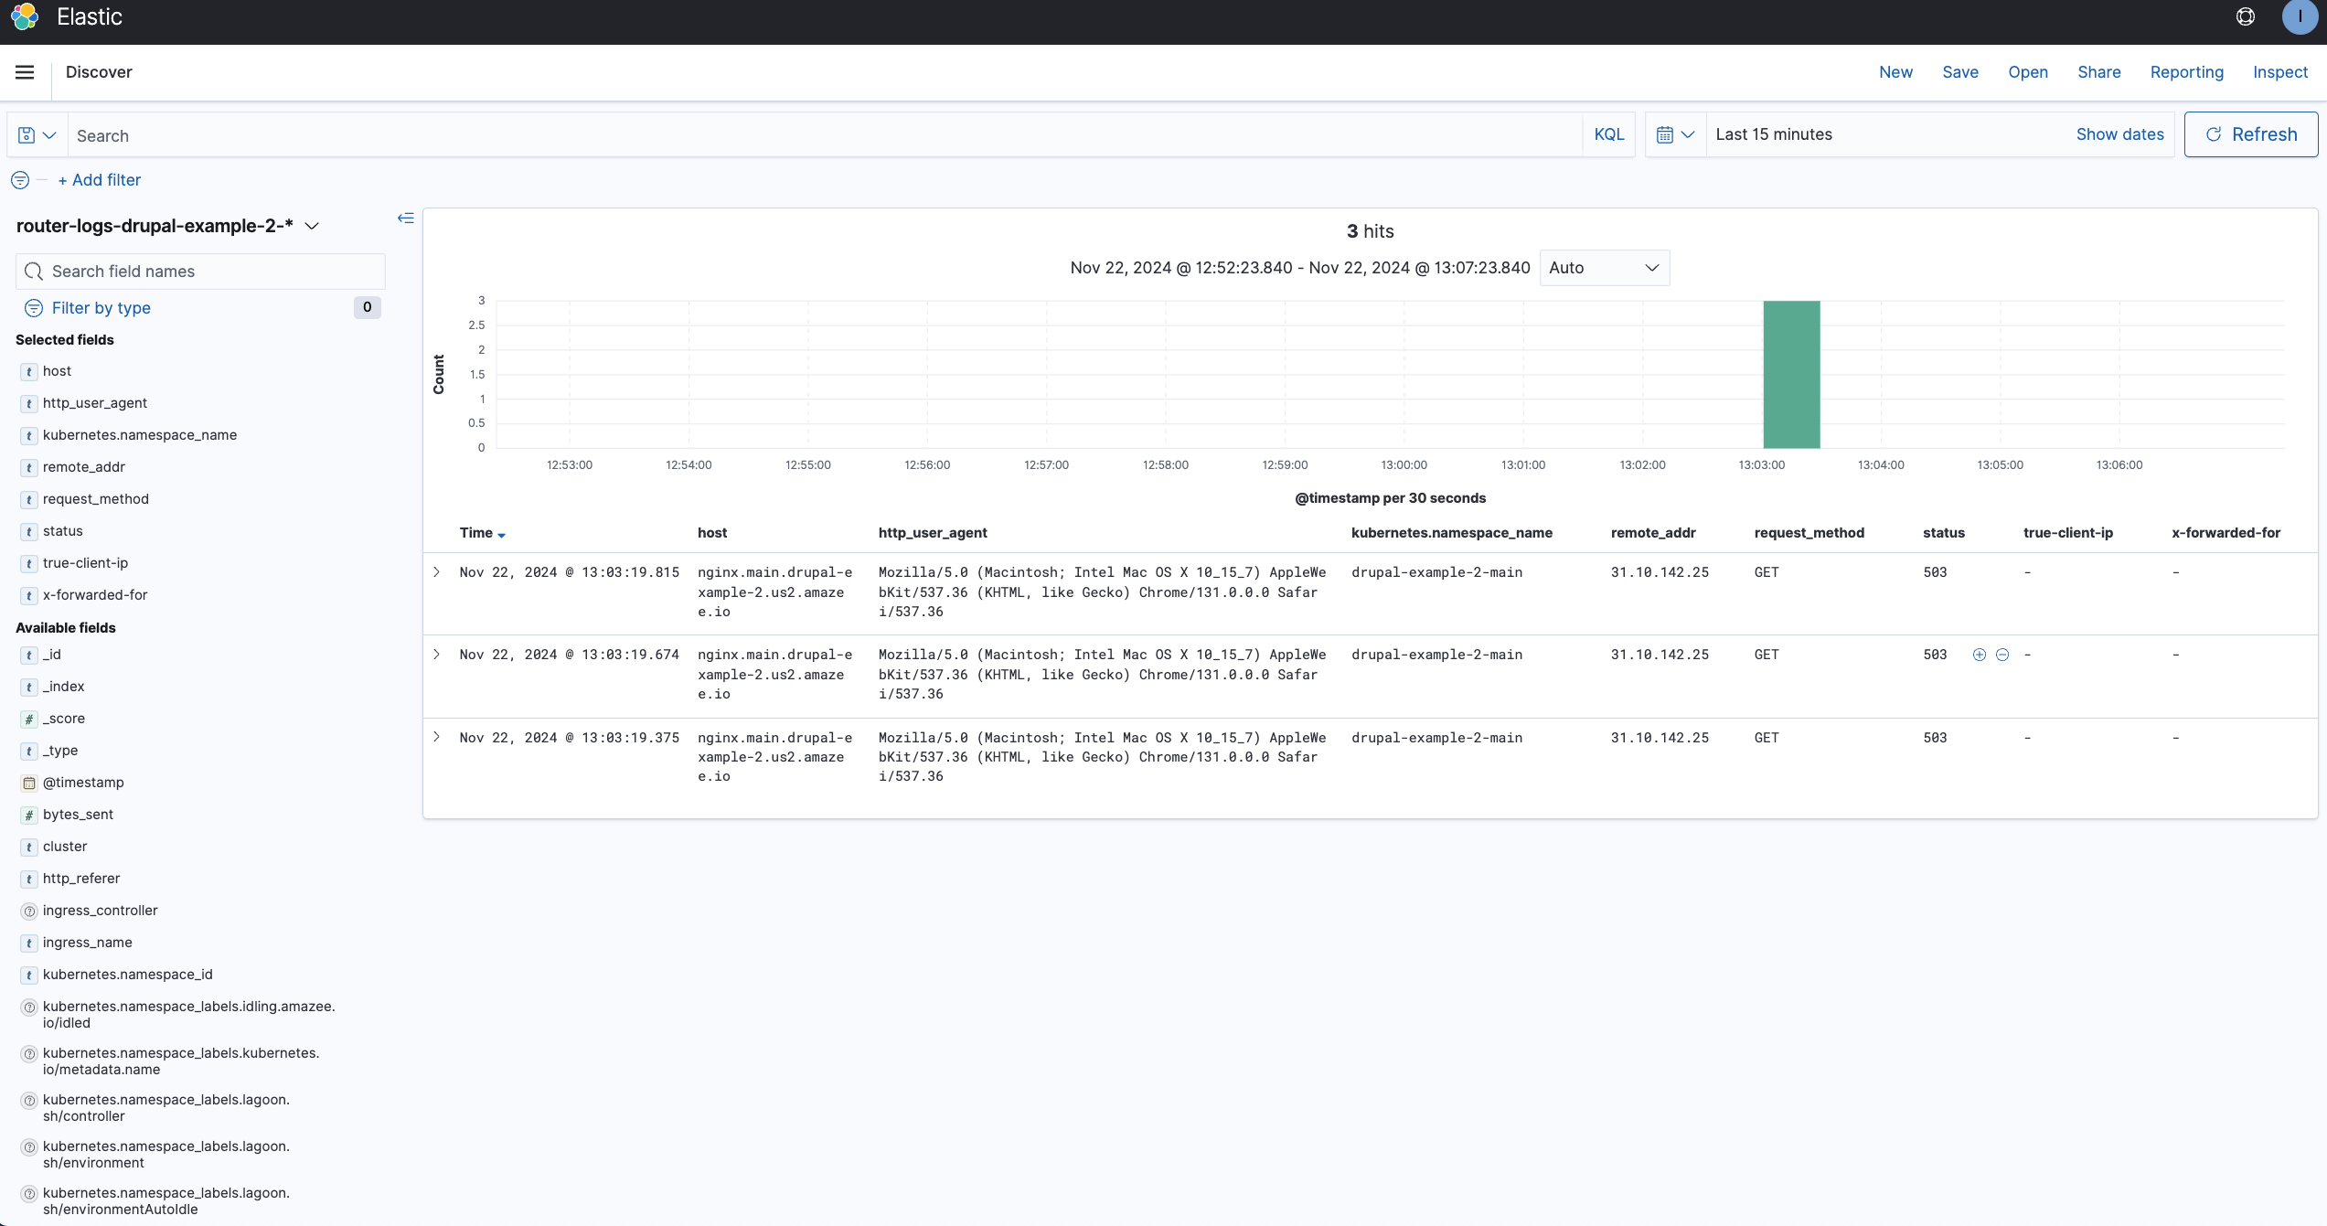2327x1226 pixels.
Task: Change the Auto histogram interval dropdown
Action: (x=1604, y=267)
